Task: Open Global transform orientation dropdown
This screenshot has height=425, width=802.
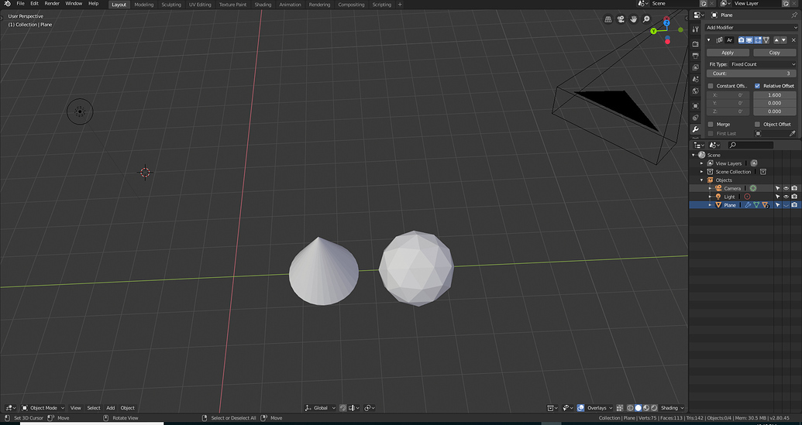Action: pos(320,408)
